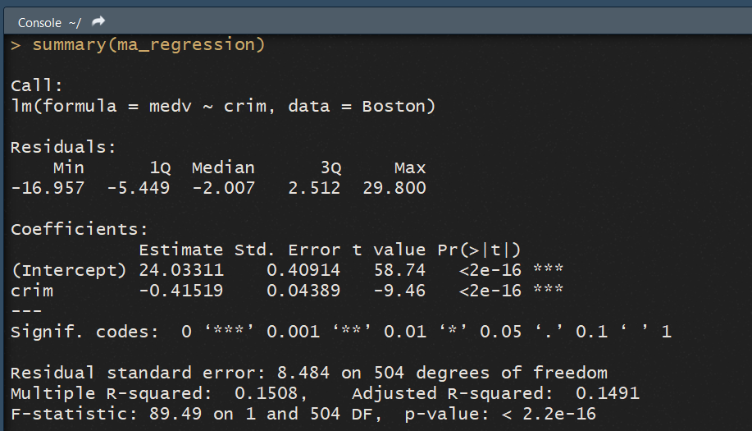Click the ~/ working directory path
The image size is (752, 431).
click(x=75, y=22)
